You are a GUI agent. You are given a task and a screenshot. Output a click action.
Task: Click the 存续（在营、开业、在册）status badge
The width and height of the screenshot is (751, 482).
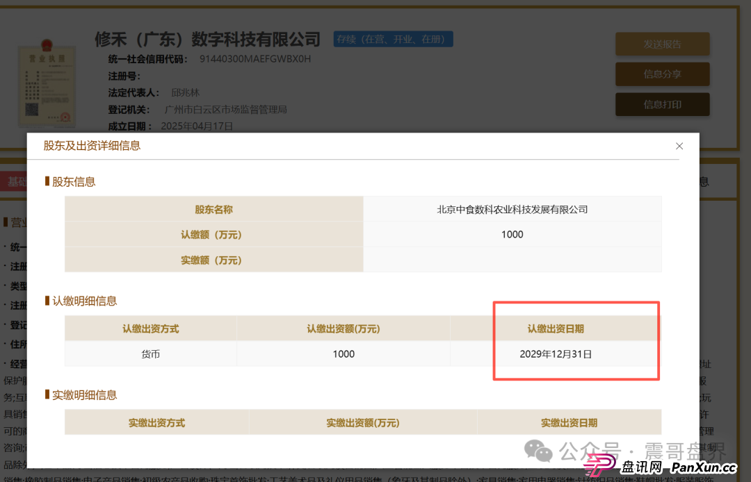click(393, 39)
